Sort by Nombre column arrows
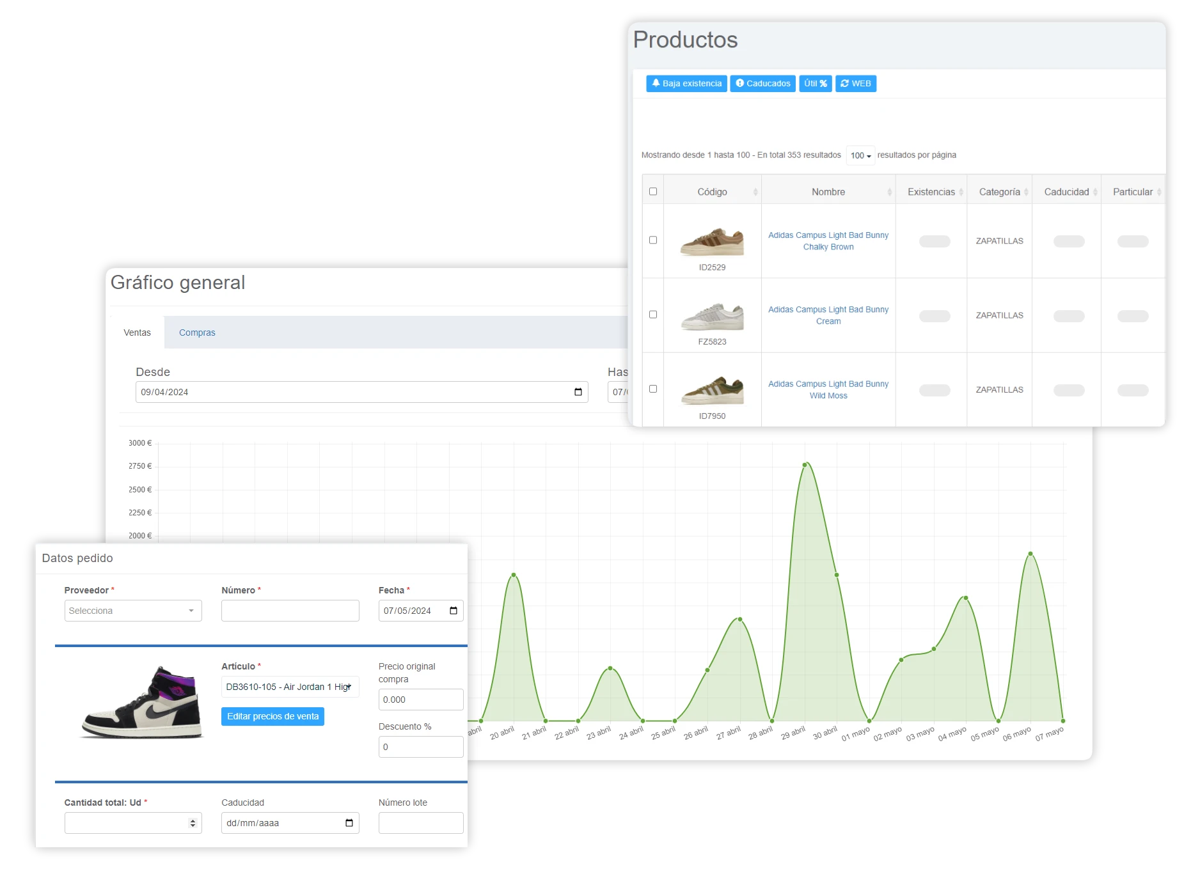 pyautogui.click(x=889, y=192)
